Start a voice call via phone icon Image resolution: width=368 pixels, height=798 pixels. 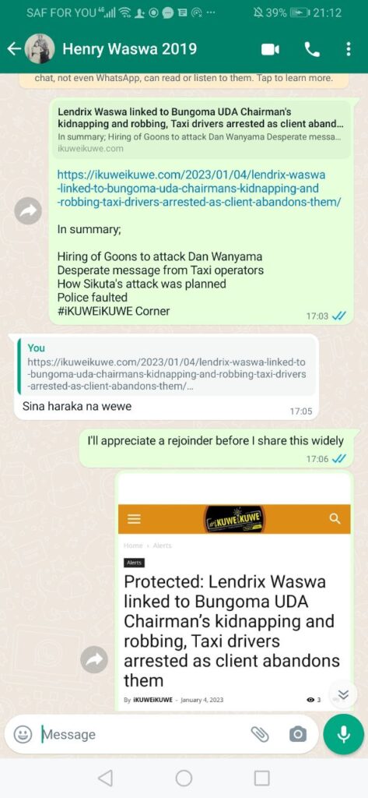pyautogui.click(x=311, y=49)
